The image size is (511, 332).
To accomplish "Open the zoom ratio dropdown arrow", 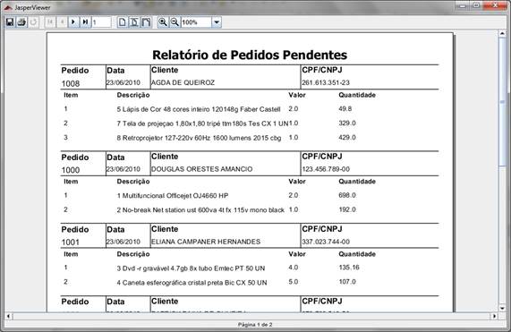I will click(x=217, y=22).
